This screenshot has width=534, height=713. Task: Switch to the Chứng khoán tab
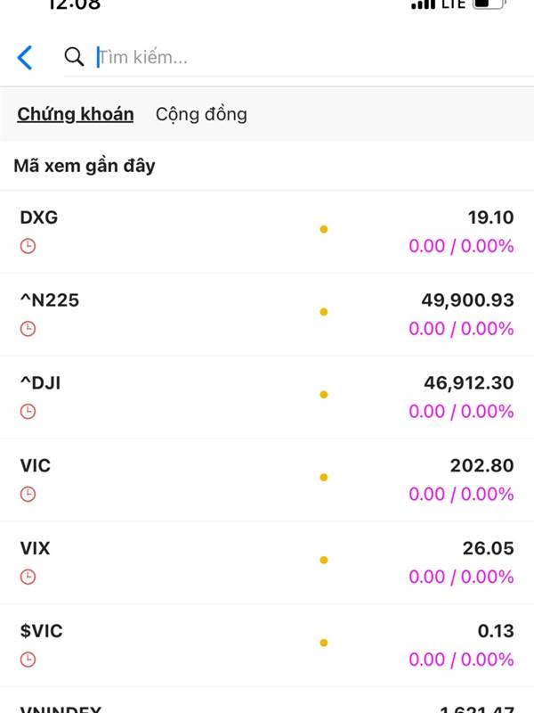click(76, 114)
